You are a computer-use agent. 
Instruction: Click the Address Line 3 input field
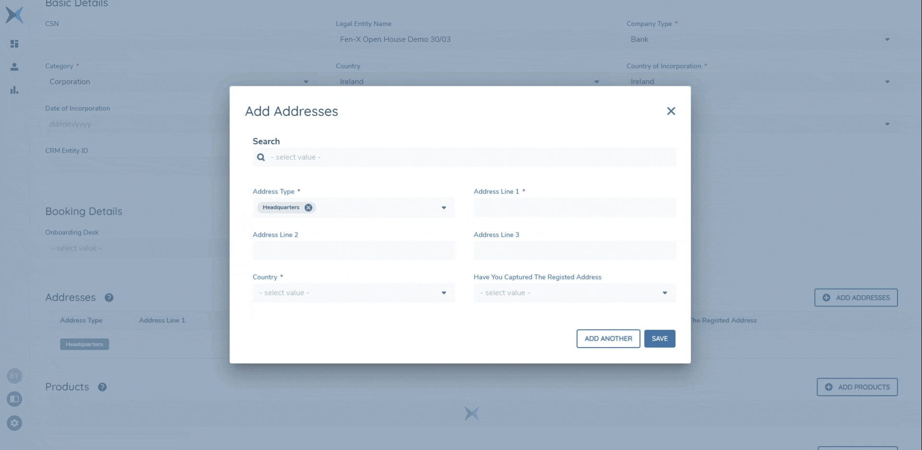click(x=574, y=251)
